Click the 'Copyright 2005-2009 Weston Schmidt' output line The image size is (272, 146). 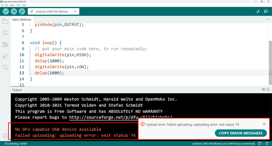(96, 99)
